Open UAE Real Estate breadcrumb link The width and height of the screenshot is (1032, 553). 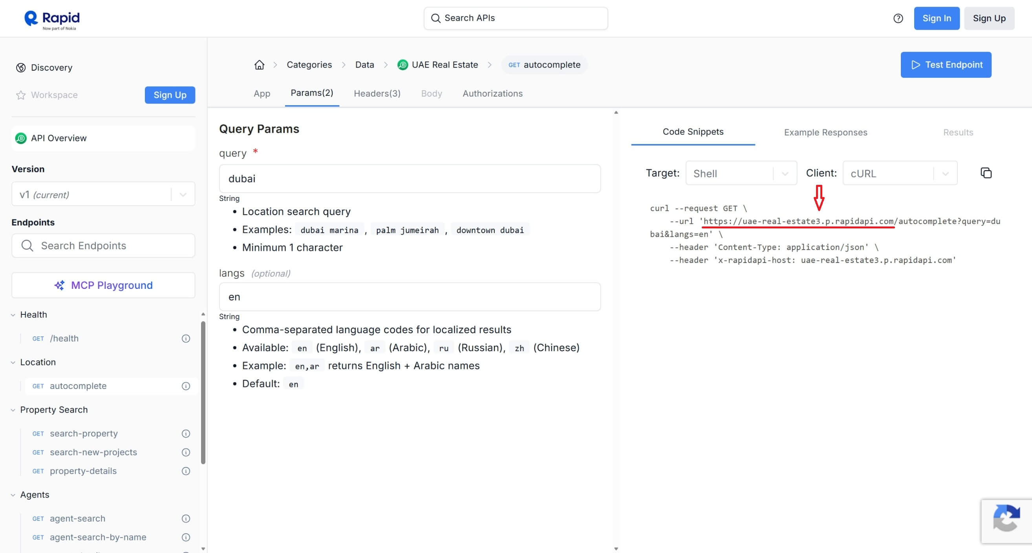(x=445, y=65)
